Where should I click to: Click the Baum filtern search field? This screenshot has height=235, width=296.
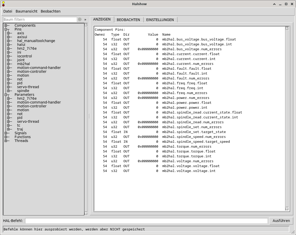pos(40,19)
